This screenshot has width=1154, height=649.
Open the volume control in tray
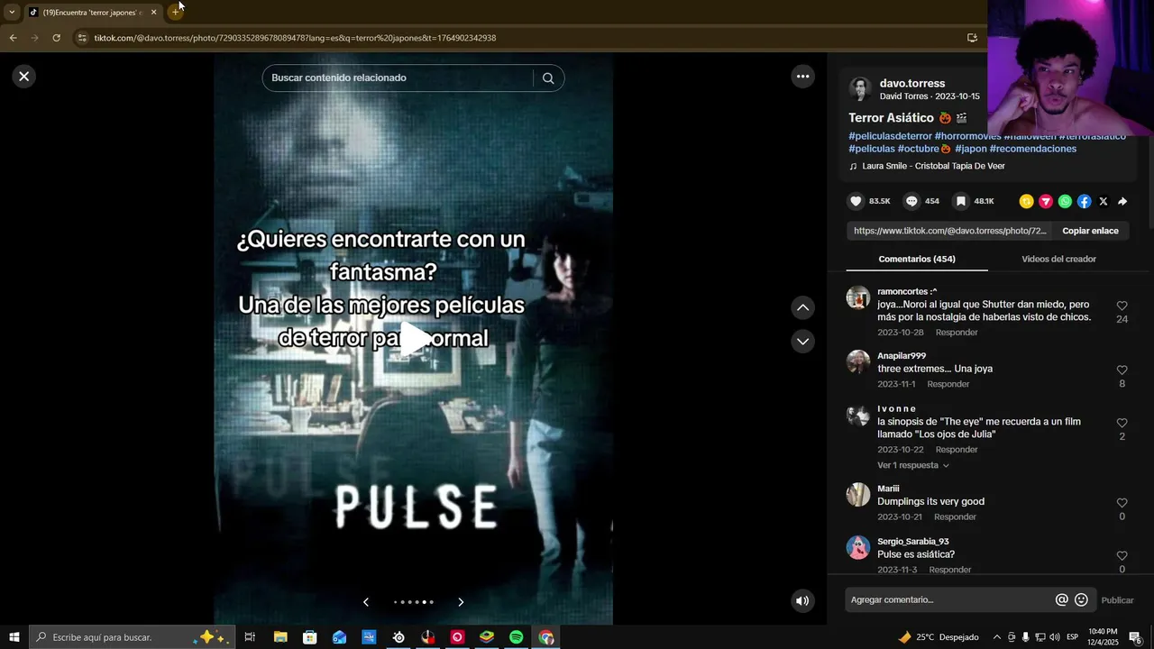pyautogui.click(x=1054, y=637)
